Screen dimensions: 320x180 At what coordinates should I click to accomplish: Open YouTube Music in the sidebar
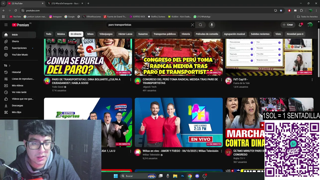tap(19, 55)
